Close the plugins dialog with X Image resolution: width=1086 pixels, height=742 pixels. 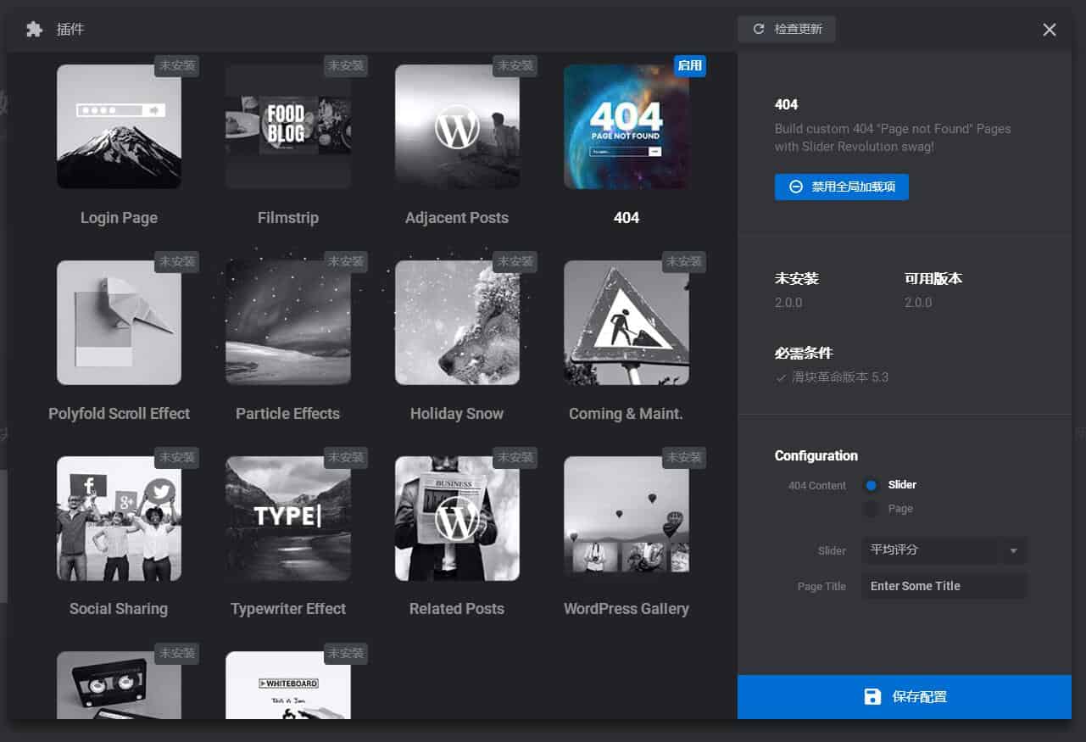click(1050, 30)
